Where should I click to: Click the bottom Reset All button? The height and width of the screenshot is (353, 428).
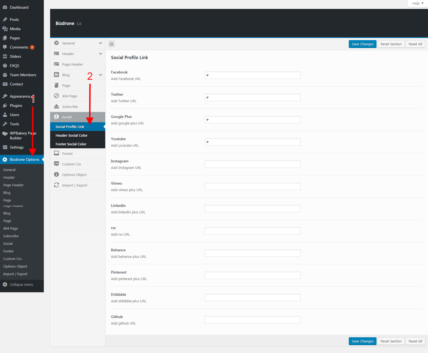point(415,341)
